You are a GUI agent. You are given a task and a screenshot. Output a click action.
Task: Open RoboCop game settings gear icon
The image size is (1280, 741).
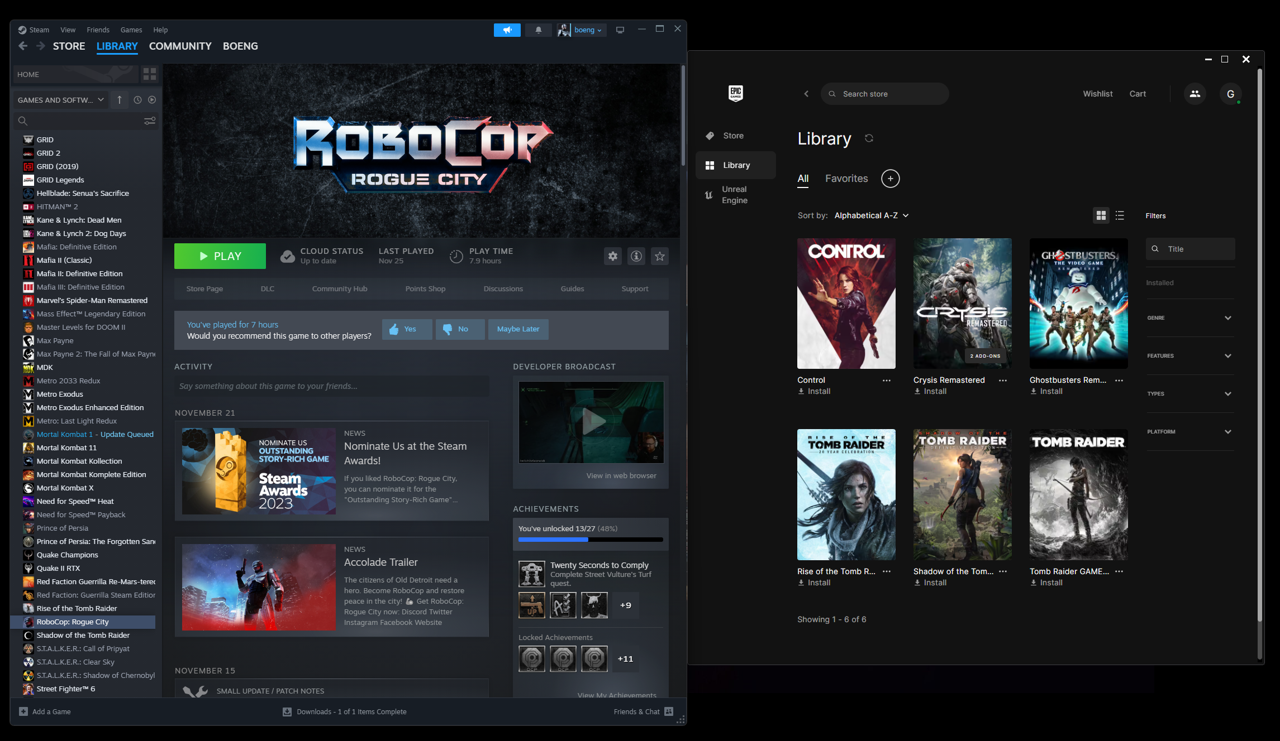pyautogui.click(x=613, y=256)
